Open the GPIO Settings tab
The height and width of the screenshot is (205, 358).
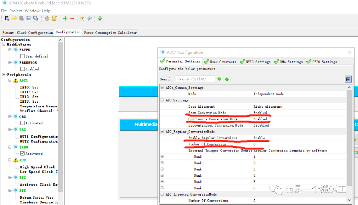[x=322, y=62]
